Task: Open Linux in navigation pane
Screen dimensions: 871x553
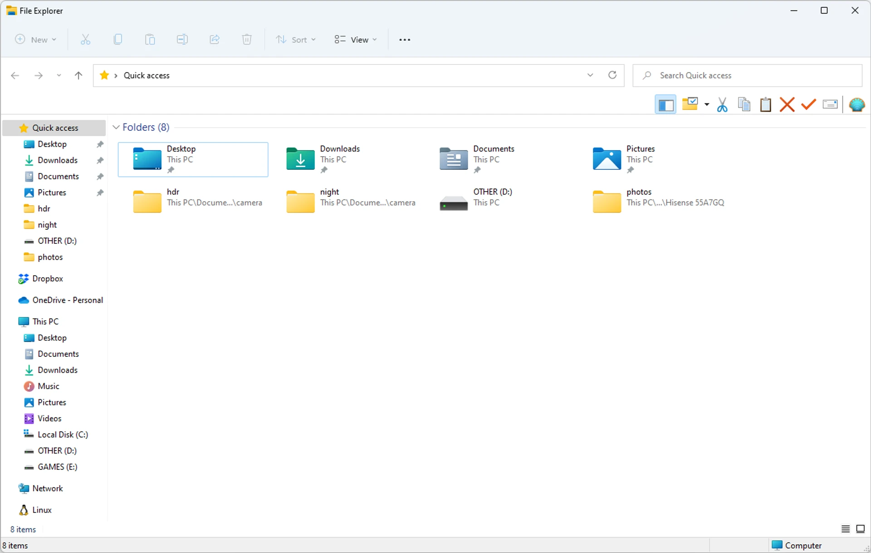Action: 42,510
